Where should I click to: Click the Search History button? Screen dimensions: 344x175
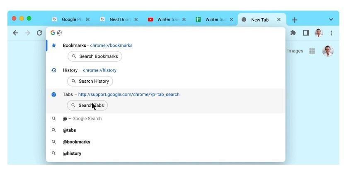tap(90, 81)
